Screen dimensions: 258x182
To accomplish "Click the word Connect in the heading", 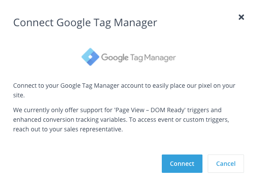I will click(33, 23).
